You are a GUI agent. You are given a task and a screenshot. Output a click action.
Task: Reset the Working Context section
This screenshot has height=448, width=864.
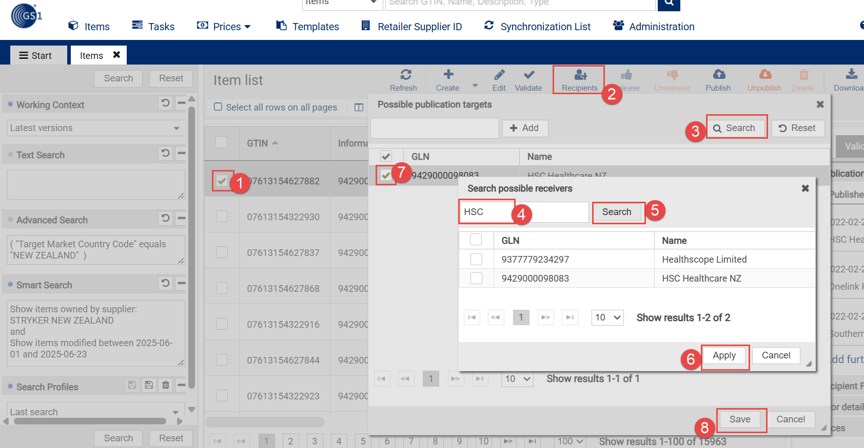pyautogui.click(x=165, y=103)
